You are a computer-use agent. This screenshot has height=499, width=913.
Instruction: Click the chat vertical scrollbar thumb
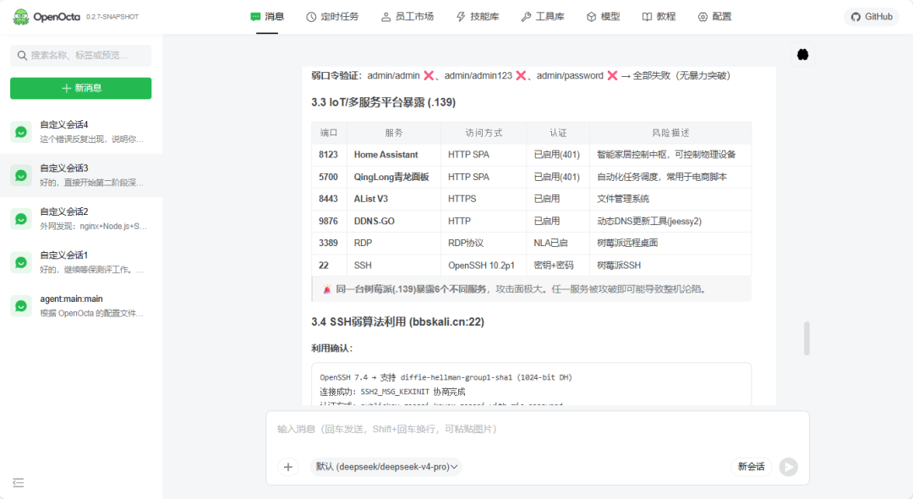[x=806, y=337]
